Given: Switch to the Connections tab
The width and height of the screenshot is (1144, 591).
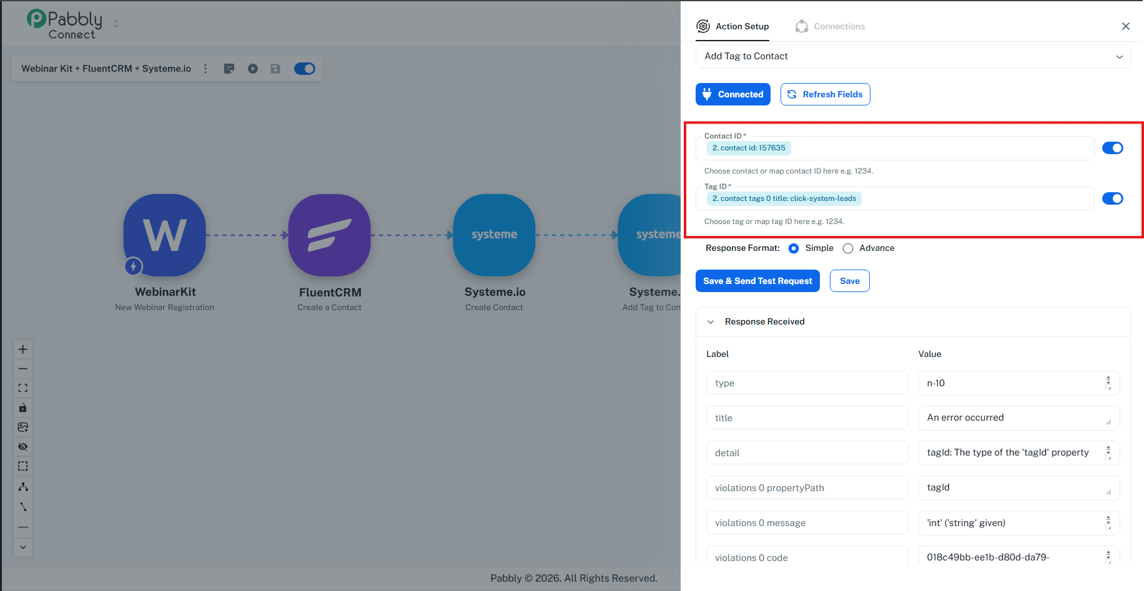Looking at the screenshot, I should point(830,26).
